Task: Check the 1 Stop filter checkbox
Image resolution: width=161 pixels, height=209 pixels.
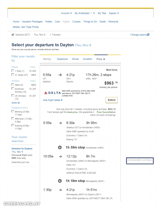Action: (x=13, y=71)
